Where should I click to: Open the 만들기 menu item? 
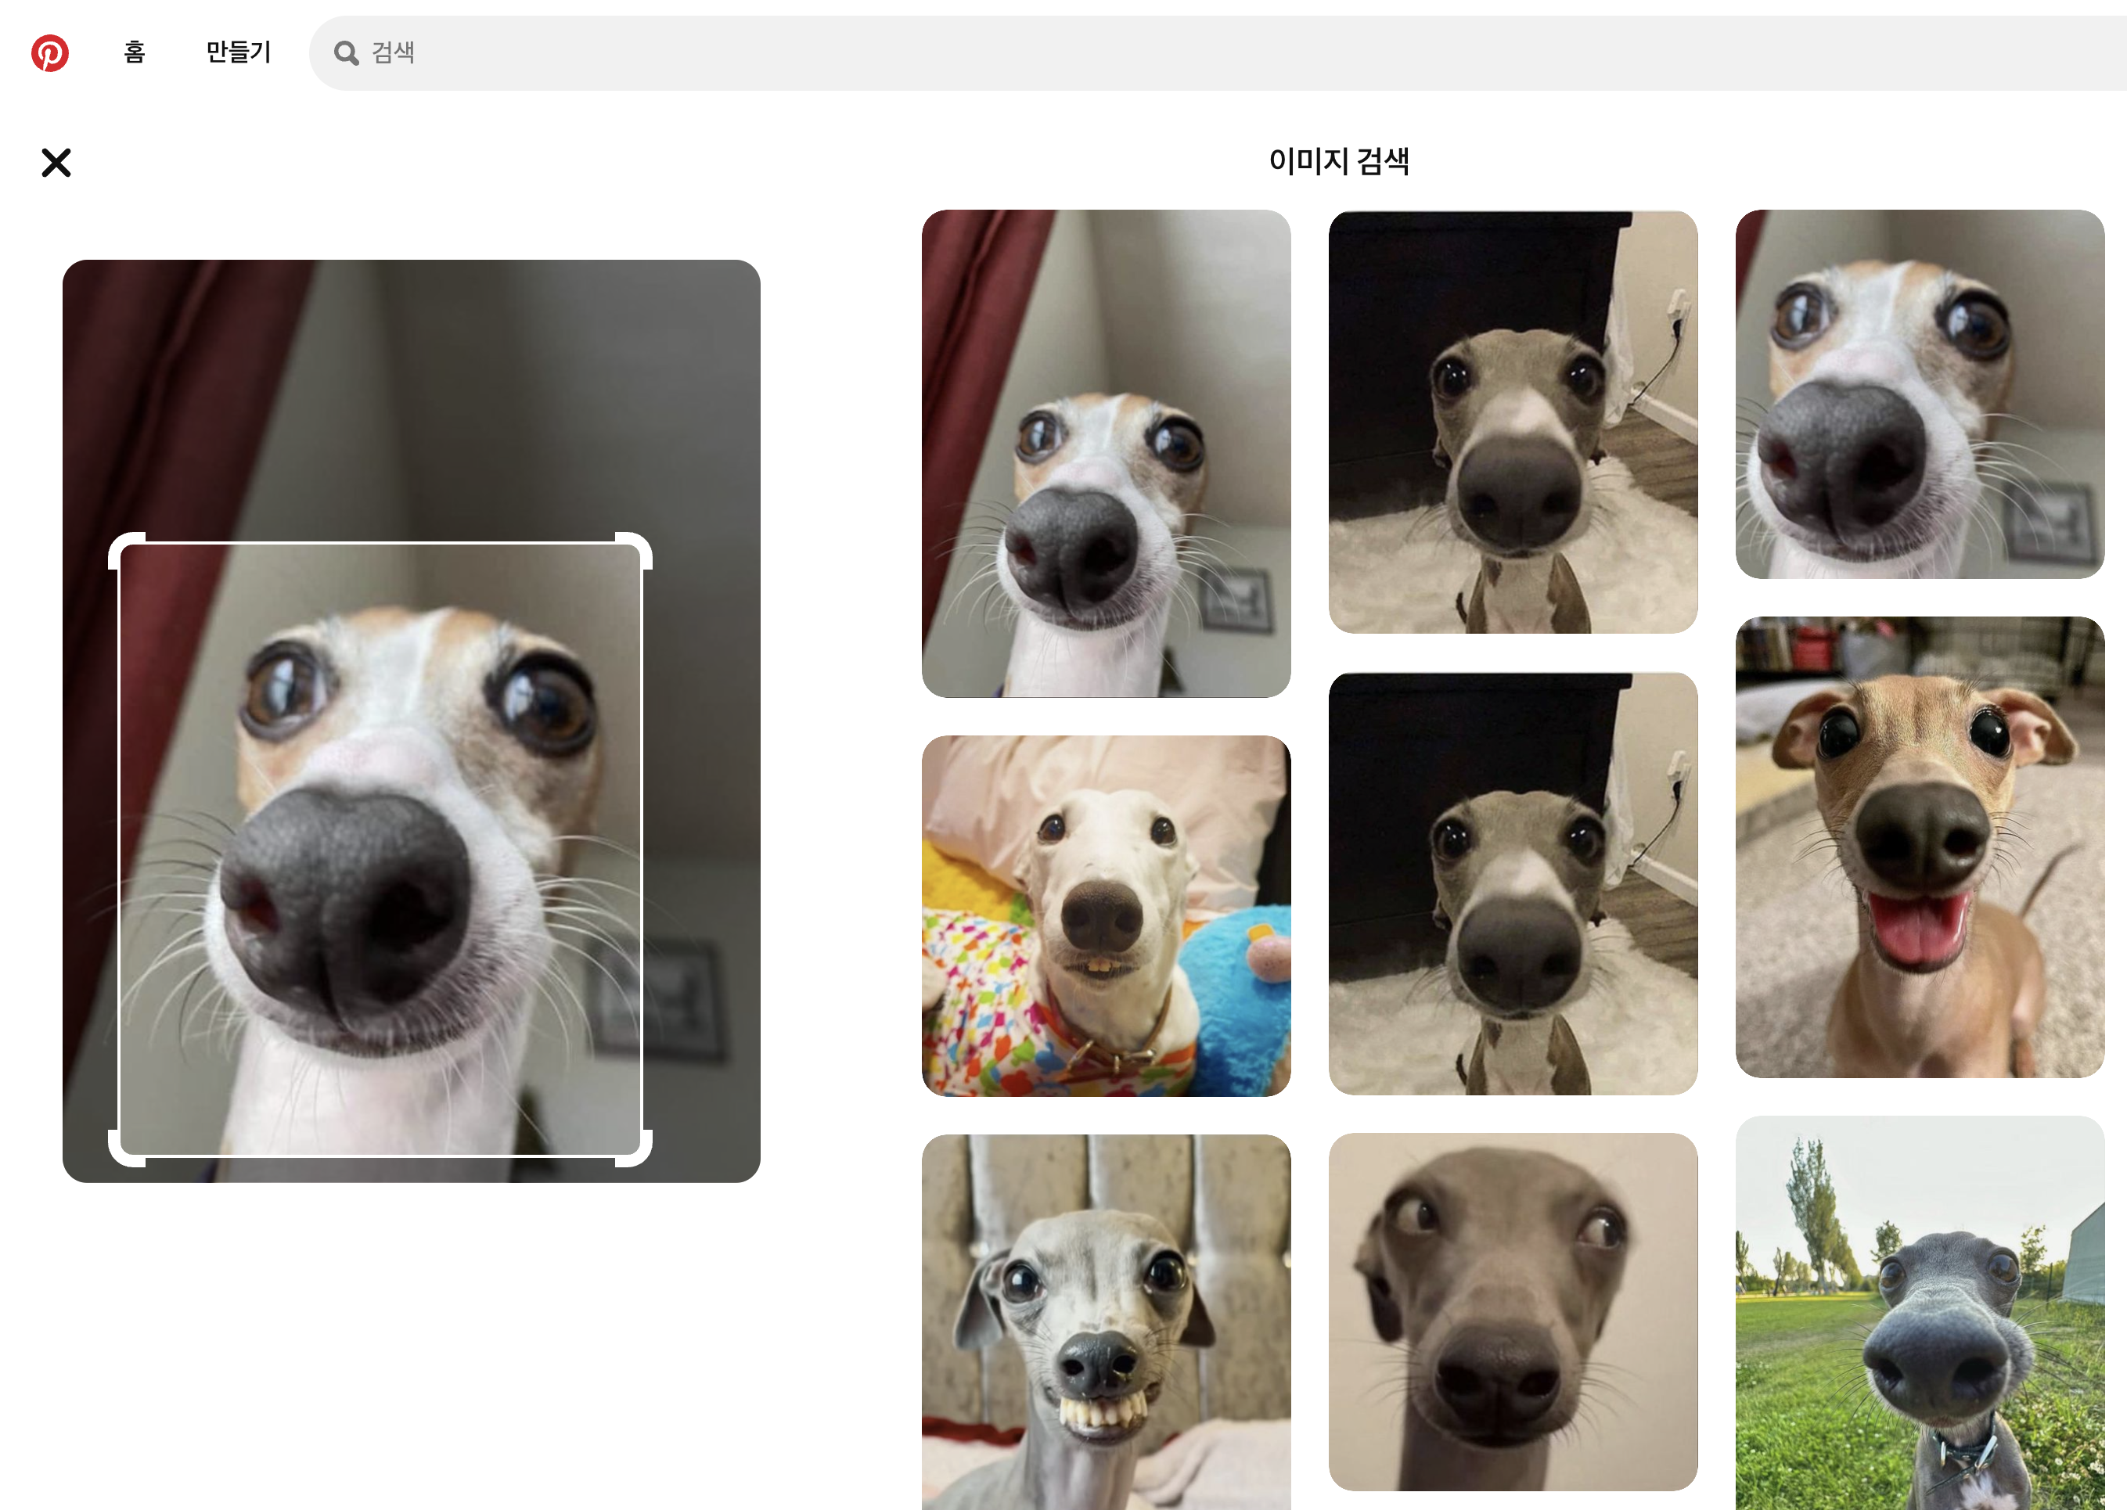238,52
